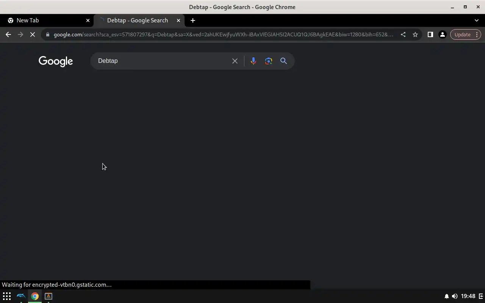
Task: Close the Debtap - Google Search tab
Action: point(178,20)
